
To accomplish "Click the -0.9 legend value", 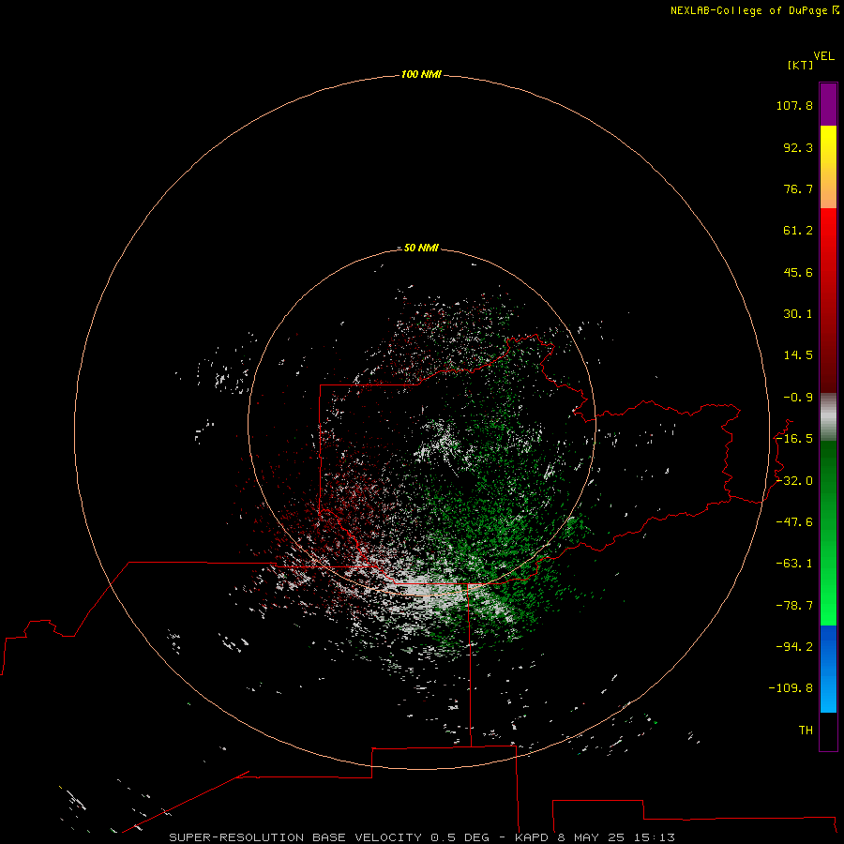I will 798,398.
